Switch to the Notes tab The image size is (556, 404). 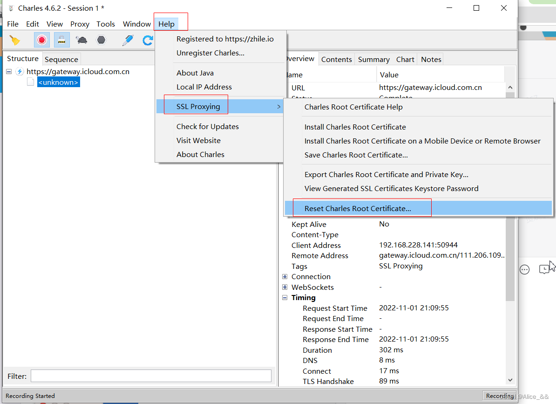tap(431, 59)
